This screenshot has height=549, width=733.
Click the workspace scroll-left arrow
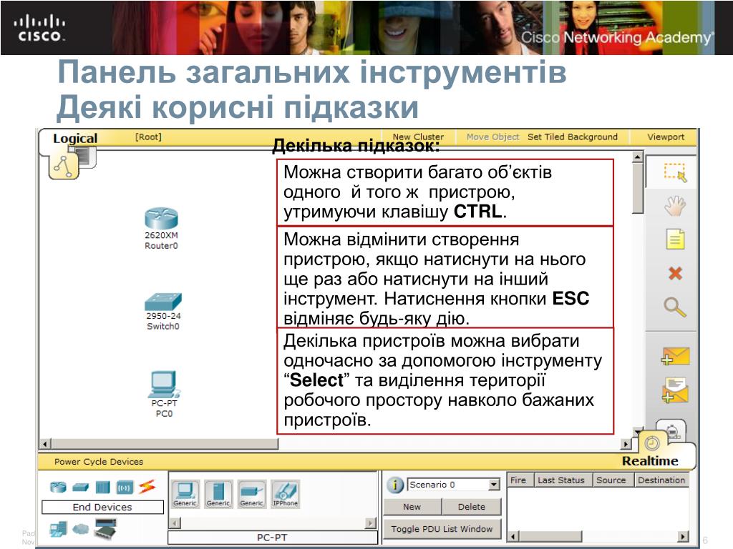click(x=45, y=443)
